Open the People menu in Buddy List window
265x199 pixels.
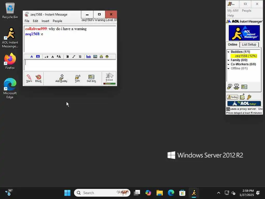(x=247, y=10)
